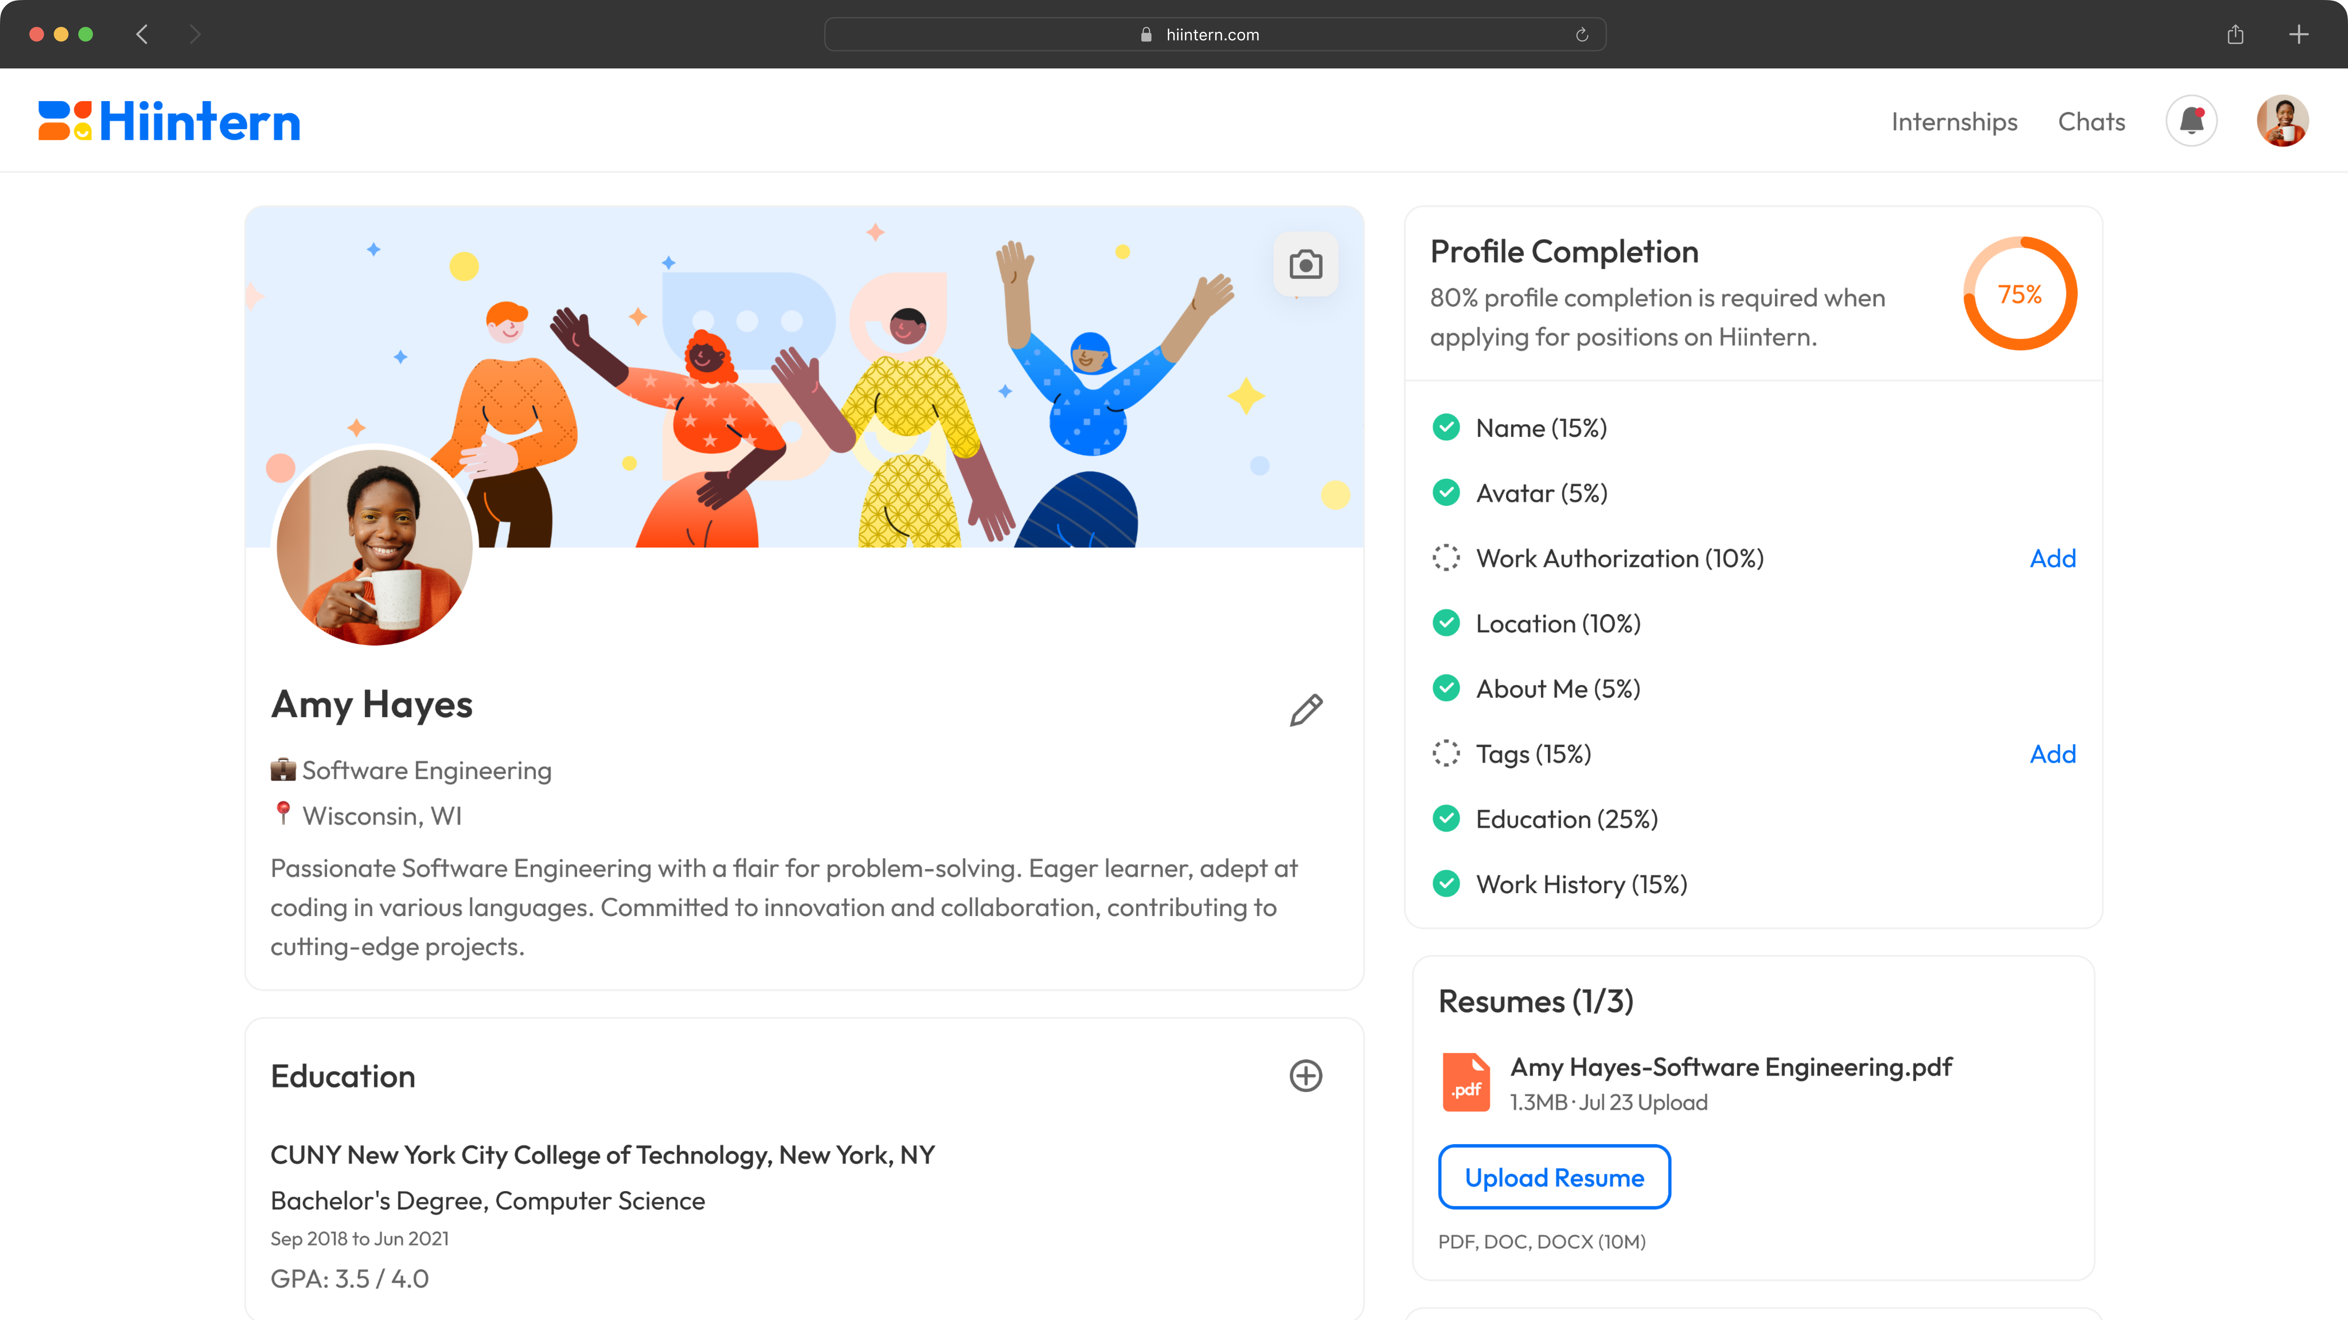Reload the page
The height and width of the screenshot is (1320, 2348).
(1582, 35)
